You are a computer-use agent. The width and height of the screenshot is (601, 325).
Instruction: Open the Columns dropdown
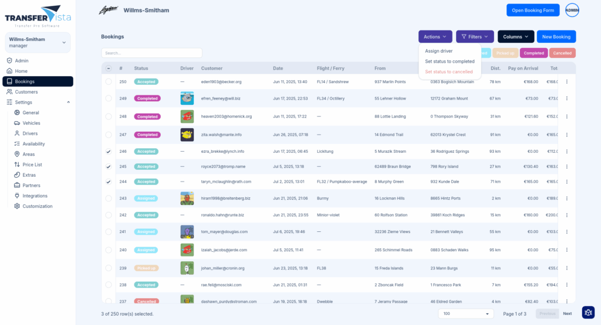(x=515, y=37)
